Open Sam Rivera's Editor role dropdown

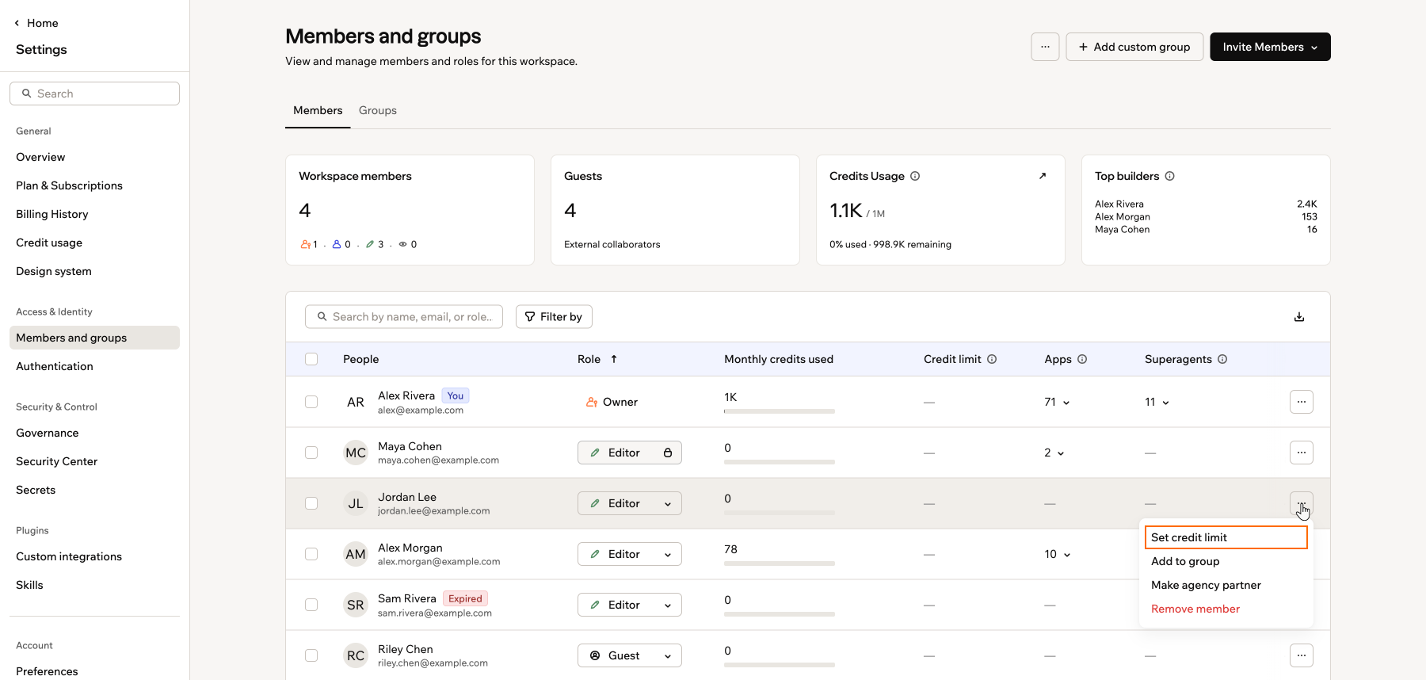point(630,605)
